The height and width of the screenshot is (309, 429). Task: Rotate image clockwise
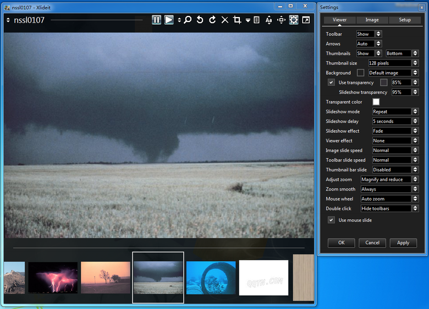pyautogui.click(x=212, y=20)
